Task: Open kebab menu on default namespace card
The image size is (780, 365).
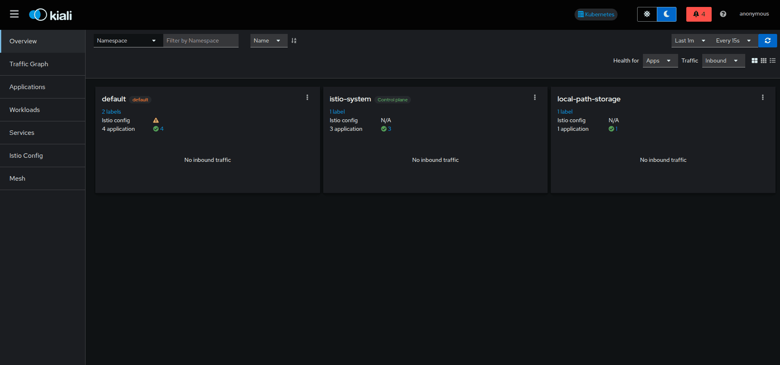Action: click(307, 97)
